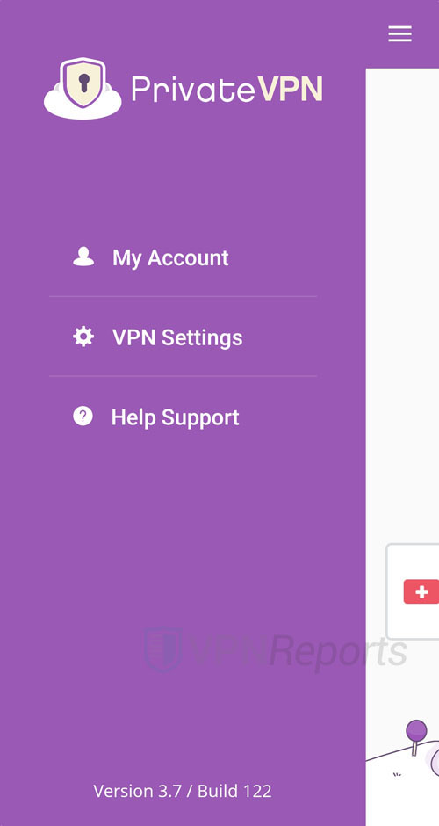Open the server location box with flag
This screenshot has height=826, width=439.
tap(413, 591)
